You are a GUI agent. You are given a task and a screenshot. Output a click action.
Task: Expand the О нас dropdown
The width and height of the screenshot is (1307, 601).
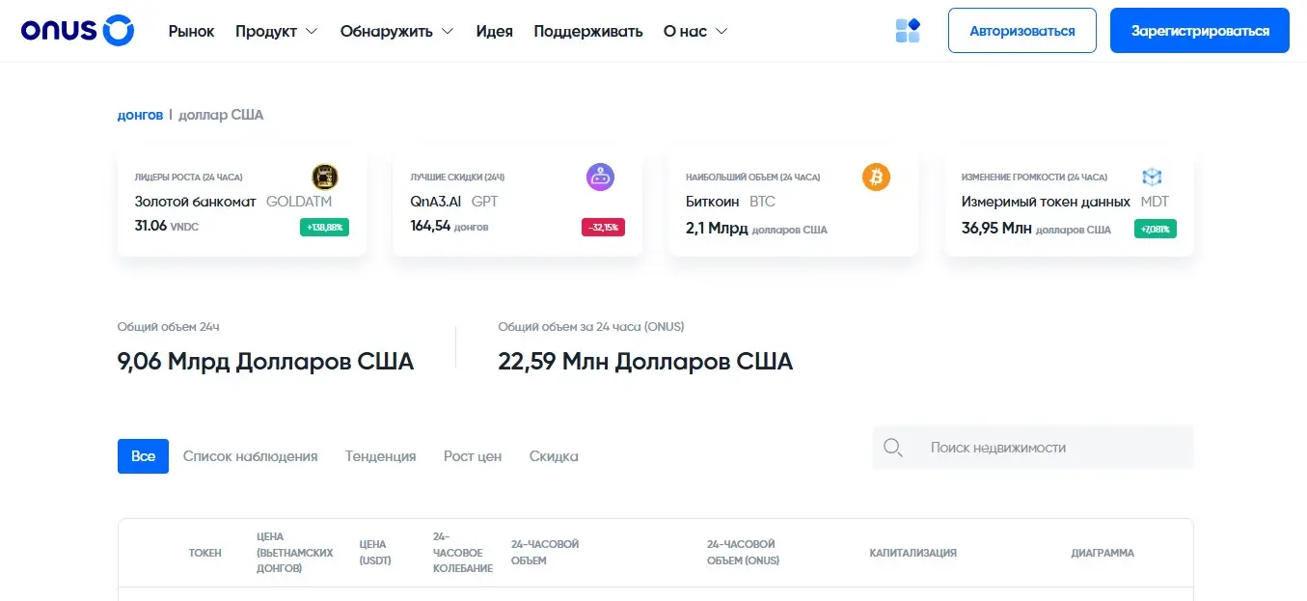[x=694, y=30]
